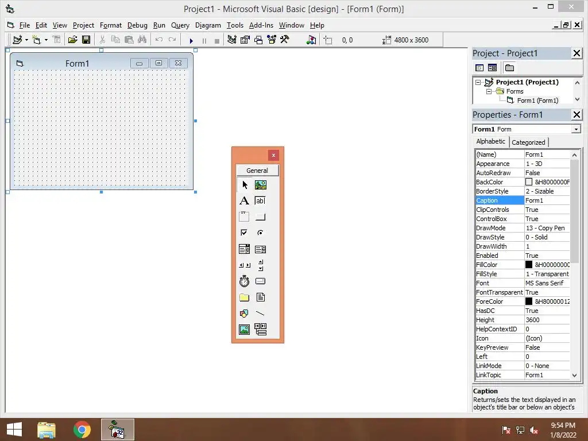Open Add Form dropdown arrow

[46, 40]
